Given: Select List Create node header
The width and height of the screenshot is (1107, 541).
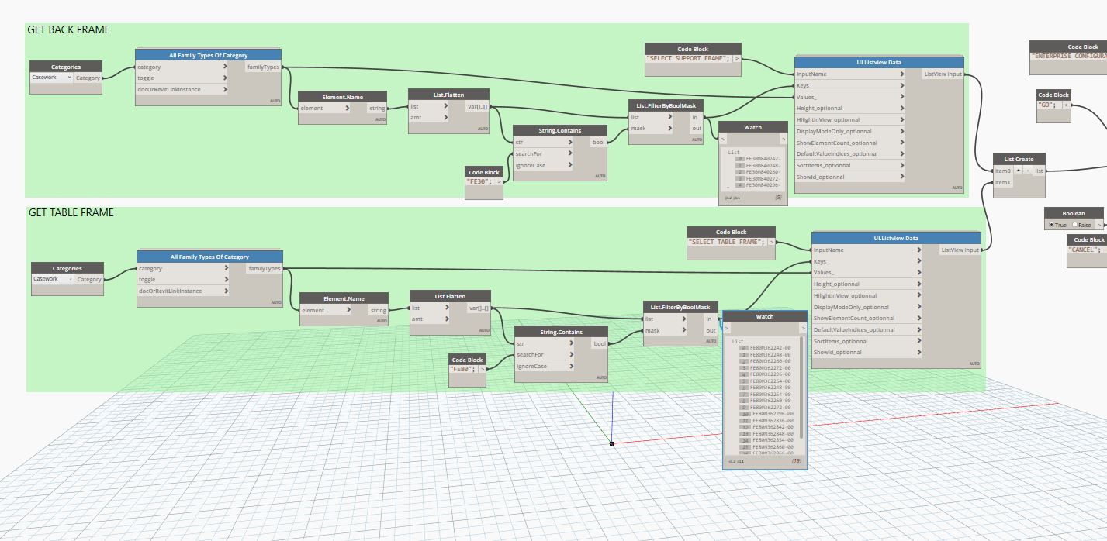Looking at the screenshot, I should (x=1019, y=159).
